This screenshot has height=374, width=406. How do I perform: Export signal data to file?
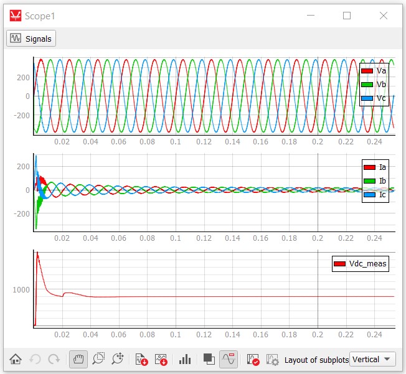141,359
